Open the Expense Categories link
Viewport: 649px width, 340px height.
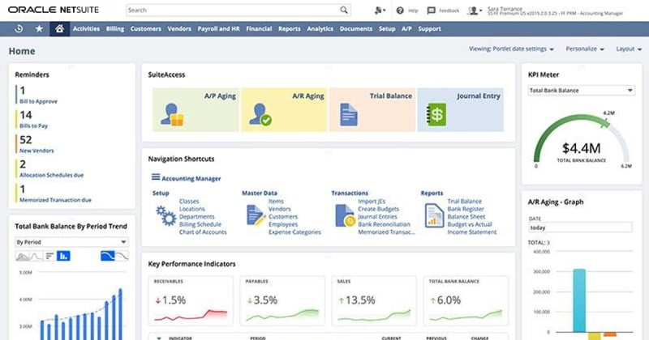click(294, 232)
